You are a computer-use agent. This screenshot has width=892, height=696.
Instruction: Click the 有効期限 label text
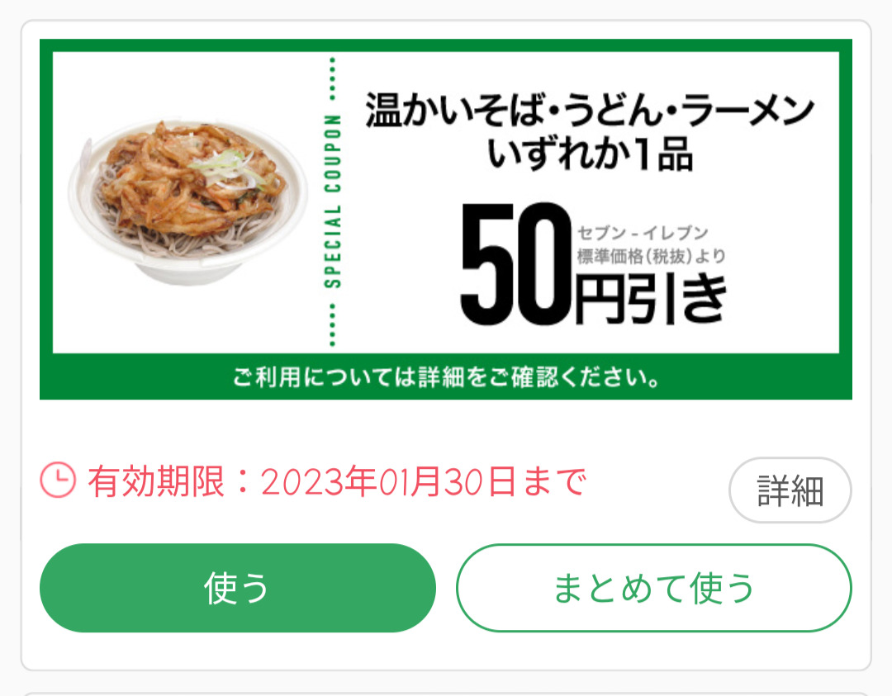(x=157, y=481)
